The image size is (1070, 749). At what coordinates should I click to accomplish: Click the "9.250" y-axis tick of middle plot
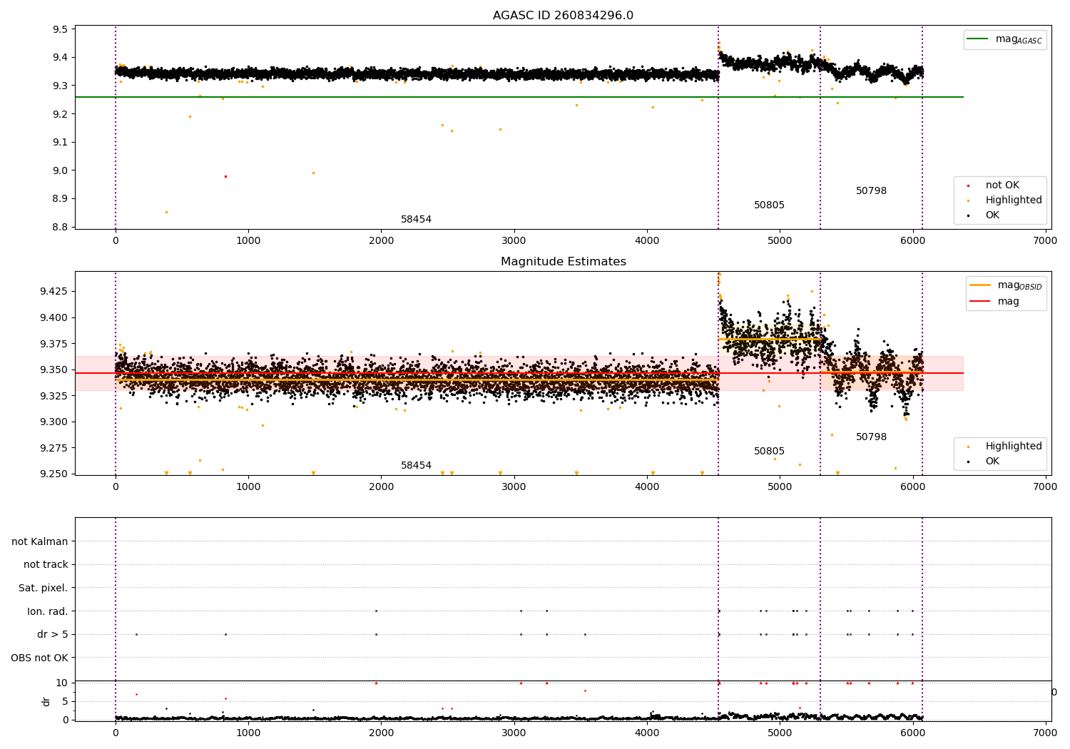point(53,474)
